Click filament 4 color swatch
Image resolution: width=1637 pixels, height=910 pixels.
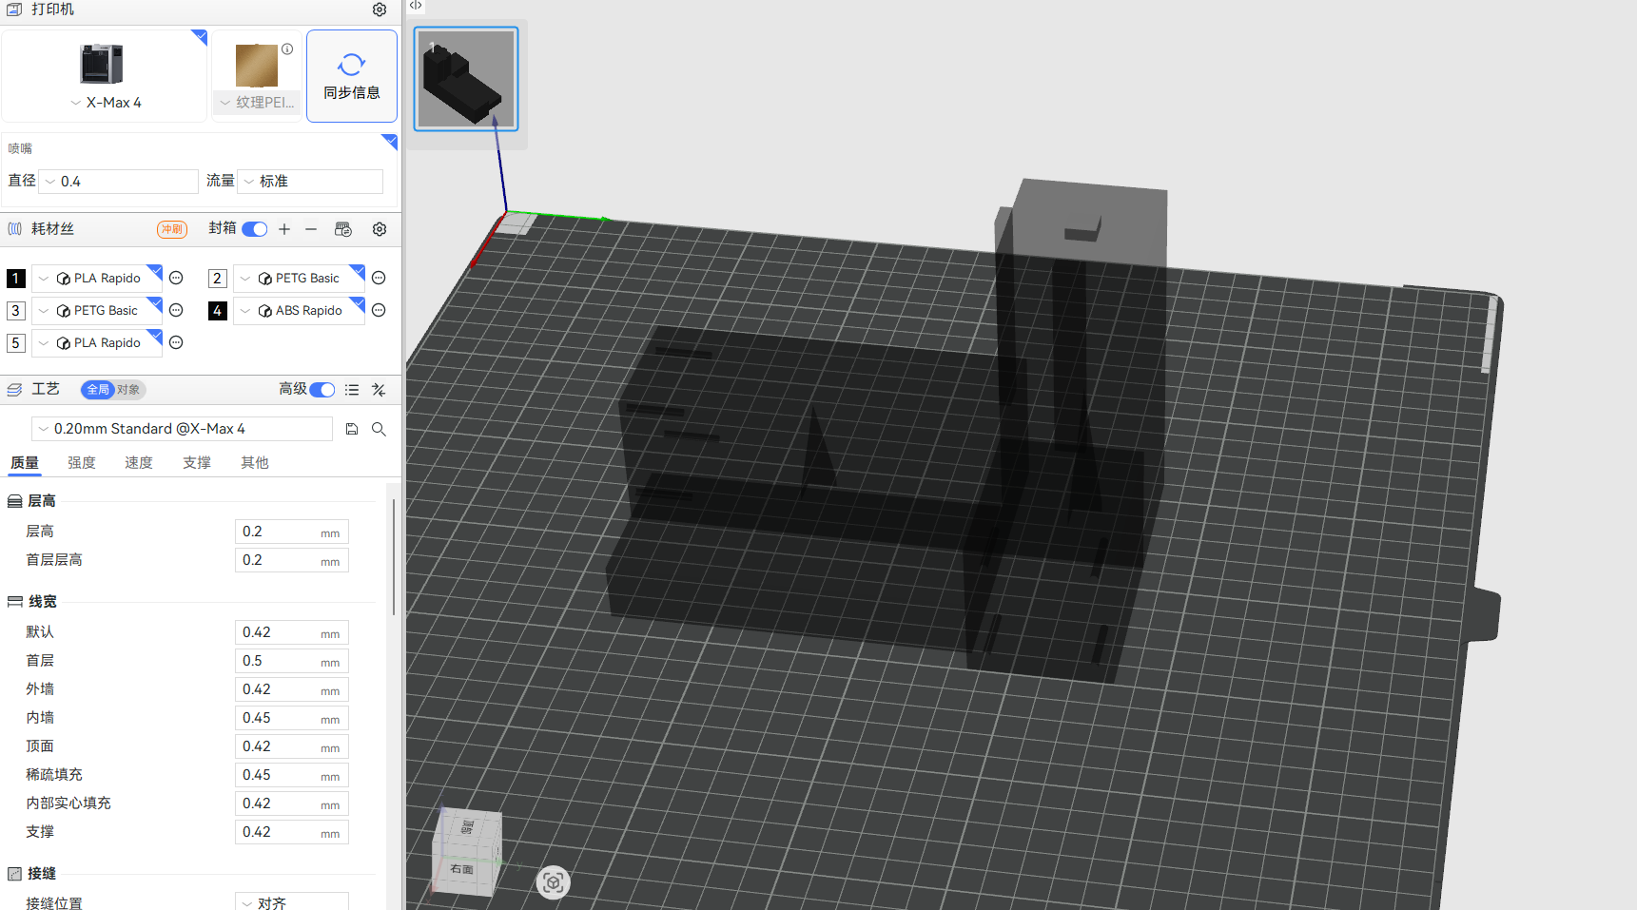coord(218,311)
